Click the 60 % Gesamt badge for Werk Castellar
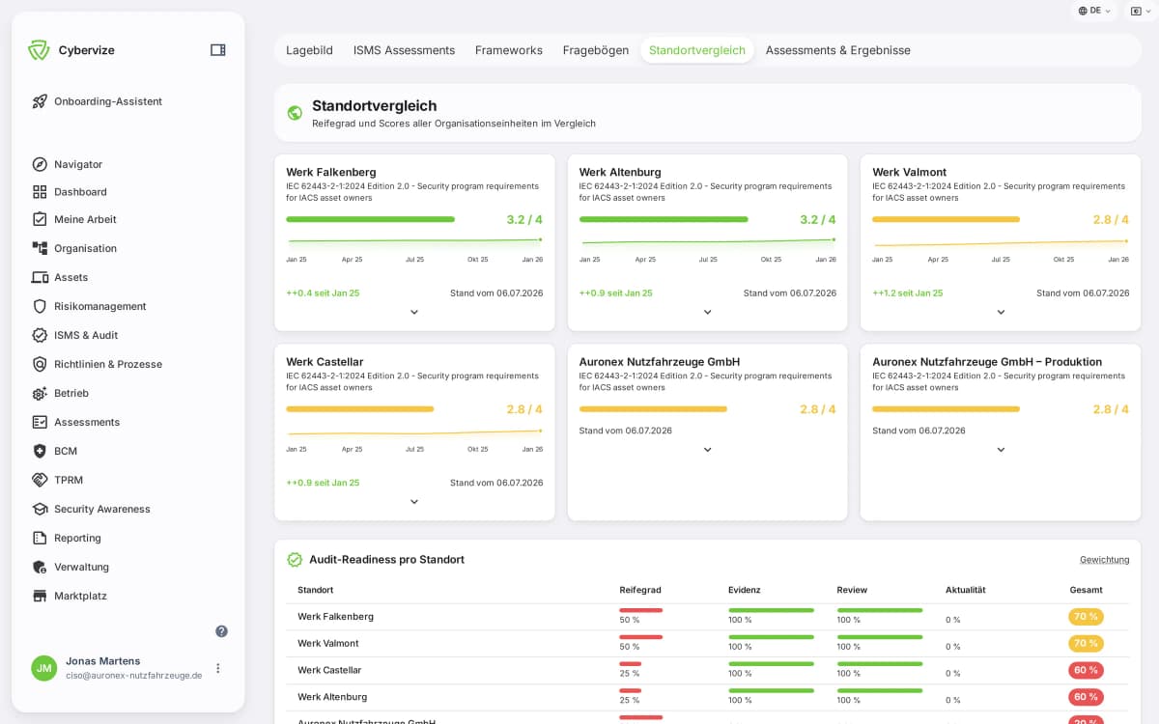The image size is (1159, 724). coord(1086,670)
